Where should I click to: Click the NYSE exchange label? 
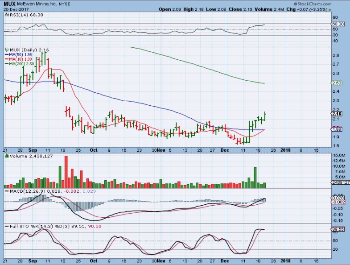point(65,4)
